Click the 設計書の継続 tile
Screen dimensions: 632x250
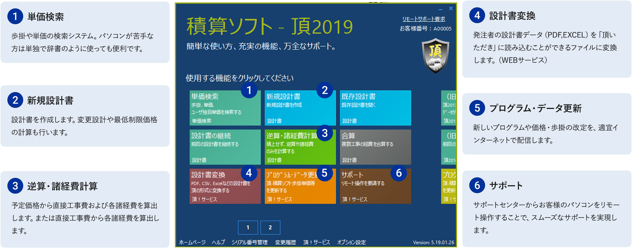tap(225, 147)
